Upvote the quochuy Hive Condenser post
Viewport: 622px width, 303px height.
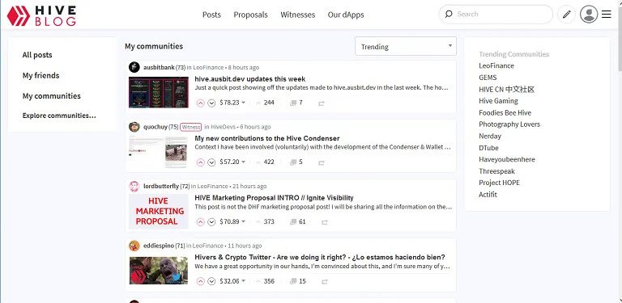(200, 162)
